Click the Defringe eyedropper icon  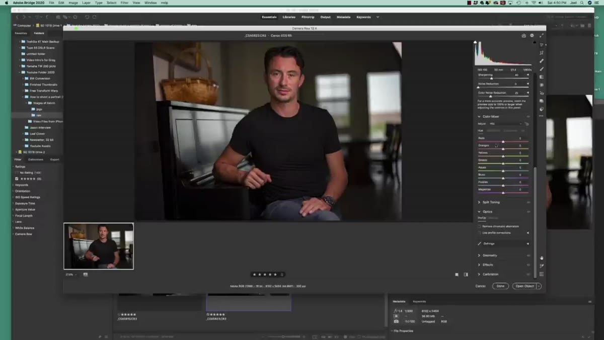pyautogui.click(x=480, y=243)
